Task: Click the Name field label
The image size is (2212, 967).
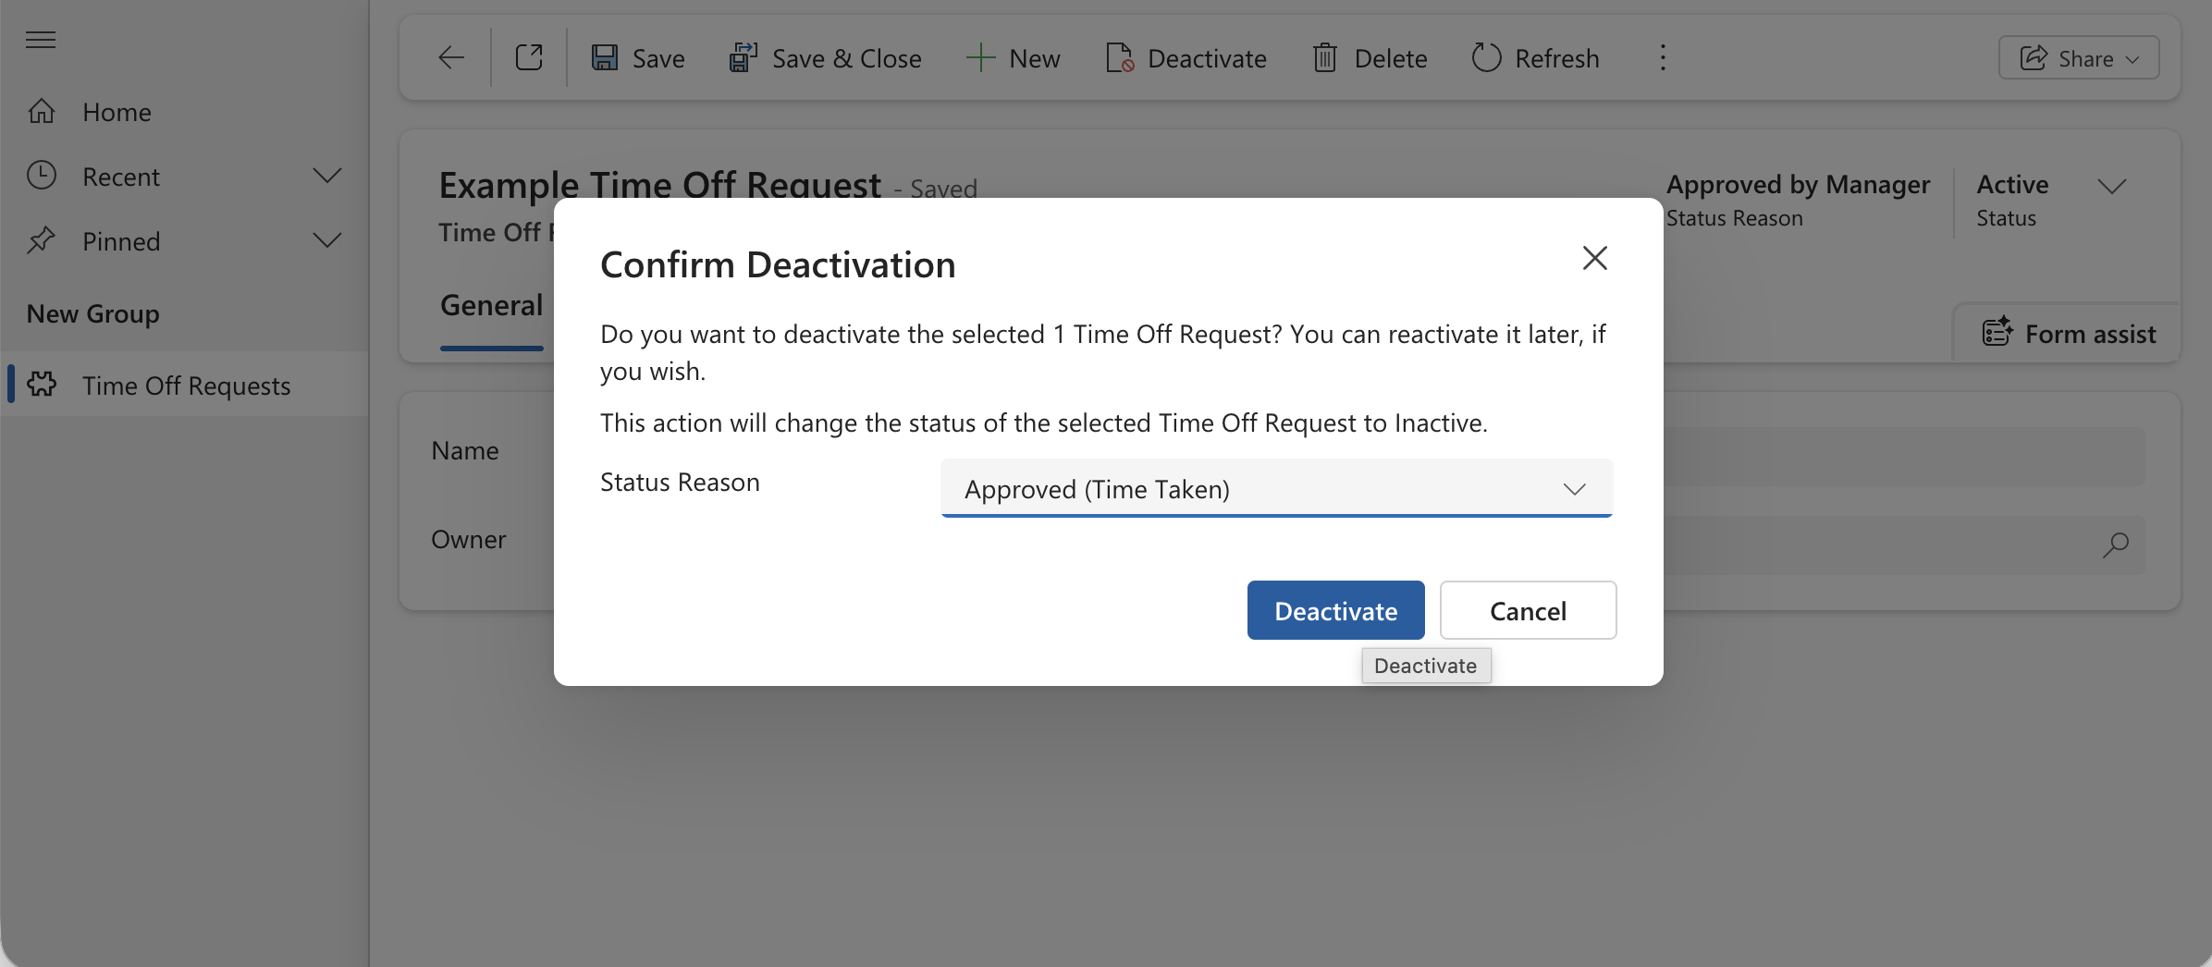Action: pos(465,450)
